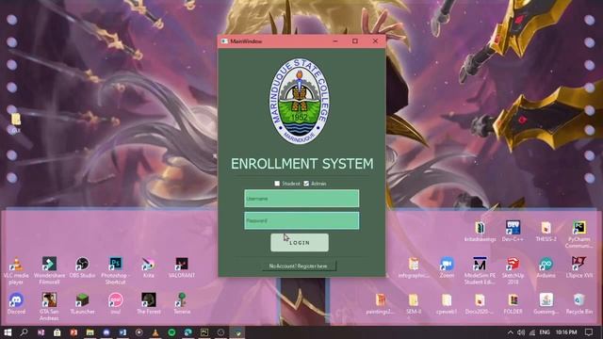Viewport: 603px width, 339px height.
Task: Select osu! desktop shortcut
Action: click(115, 303)
